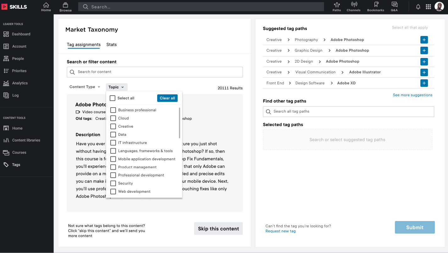Viewport: 448px width, 253px height.
Task: Check Cloud topic
Action: pyautogui.click(x=113, y=118)
